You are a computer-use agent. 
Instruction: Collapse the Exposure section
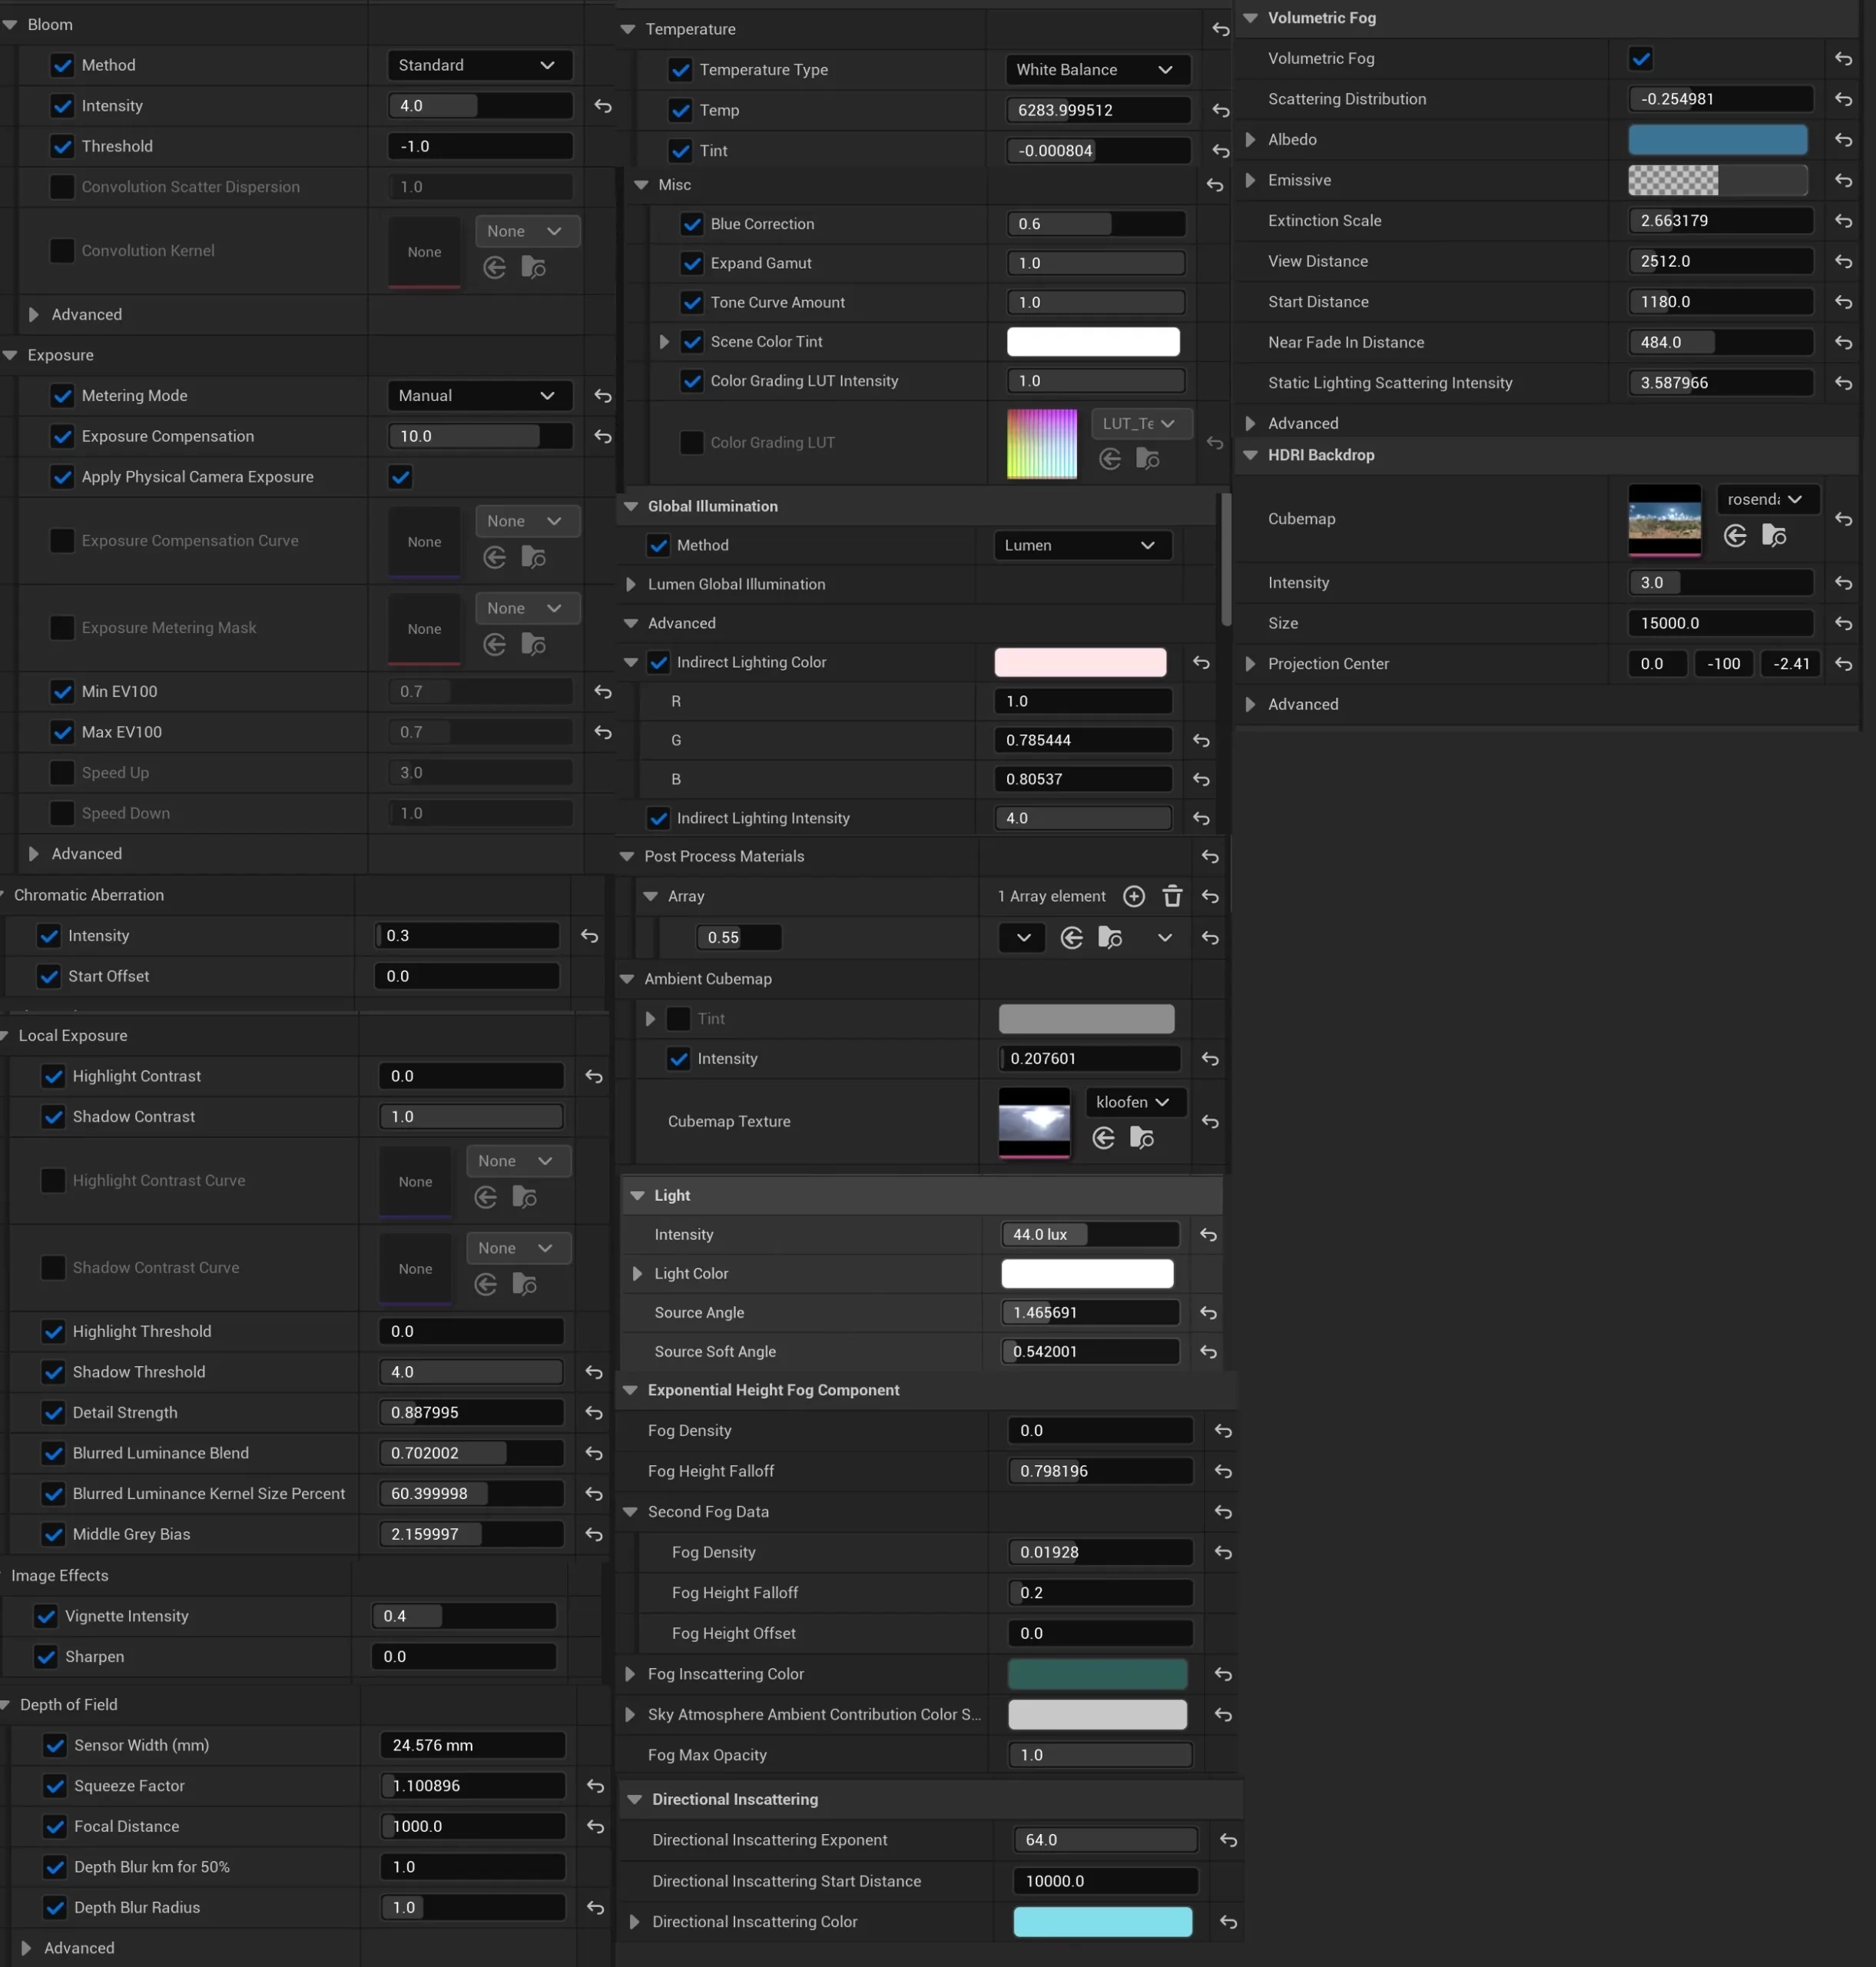[x=10, y=355]
